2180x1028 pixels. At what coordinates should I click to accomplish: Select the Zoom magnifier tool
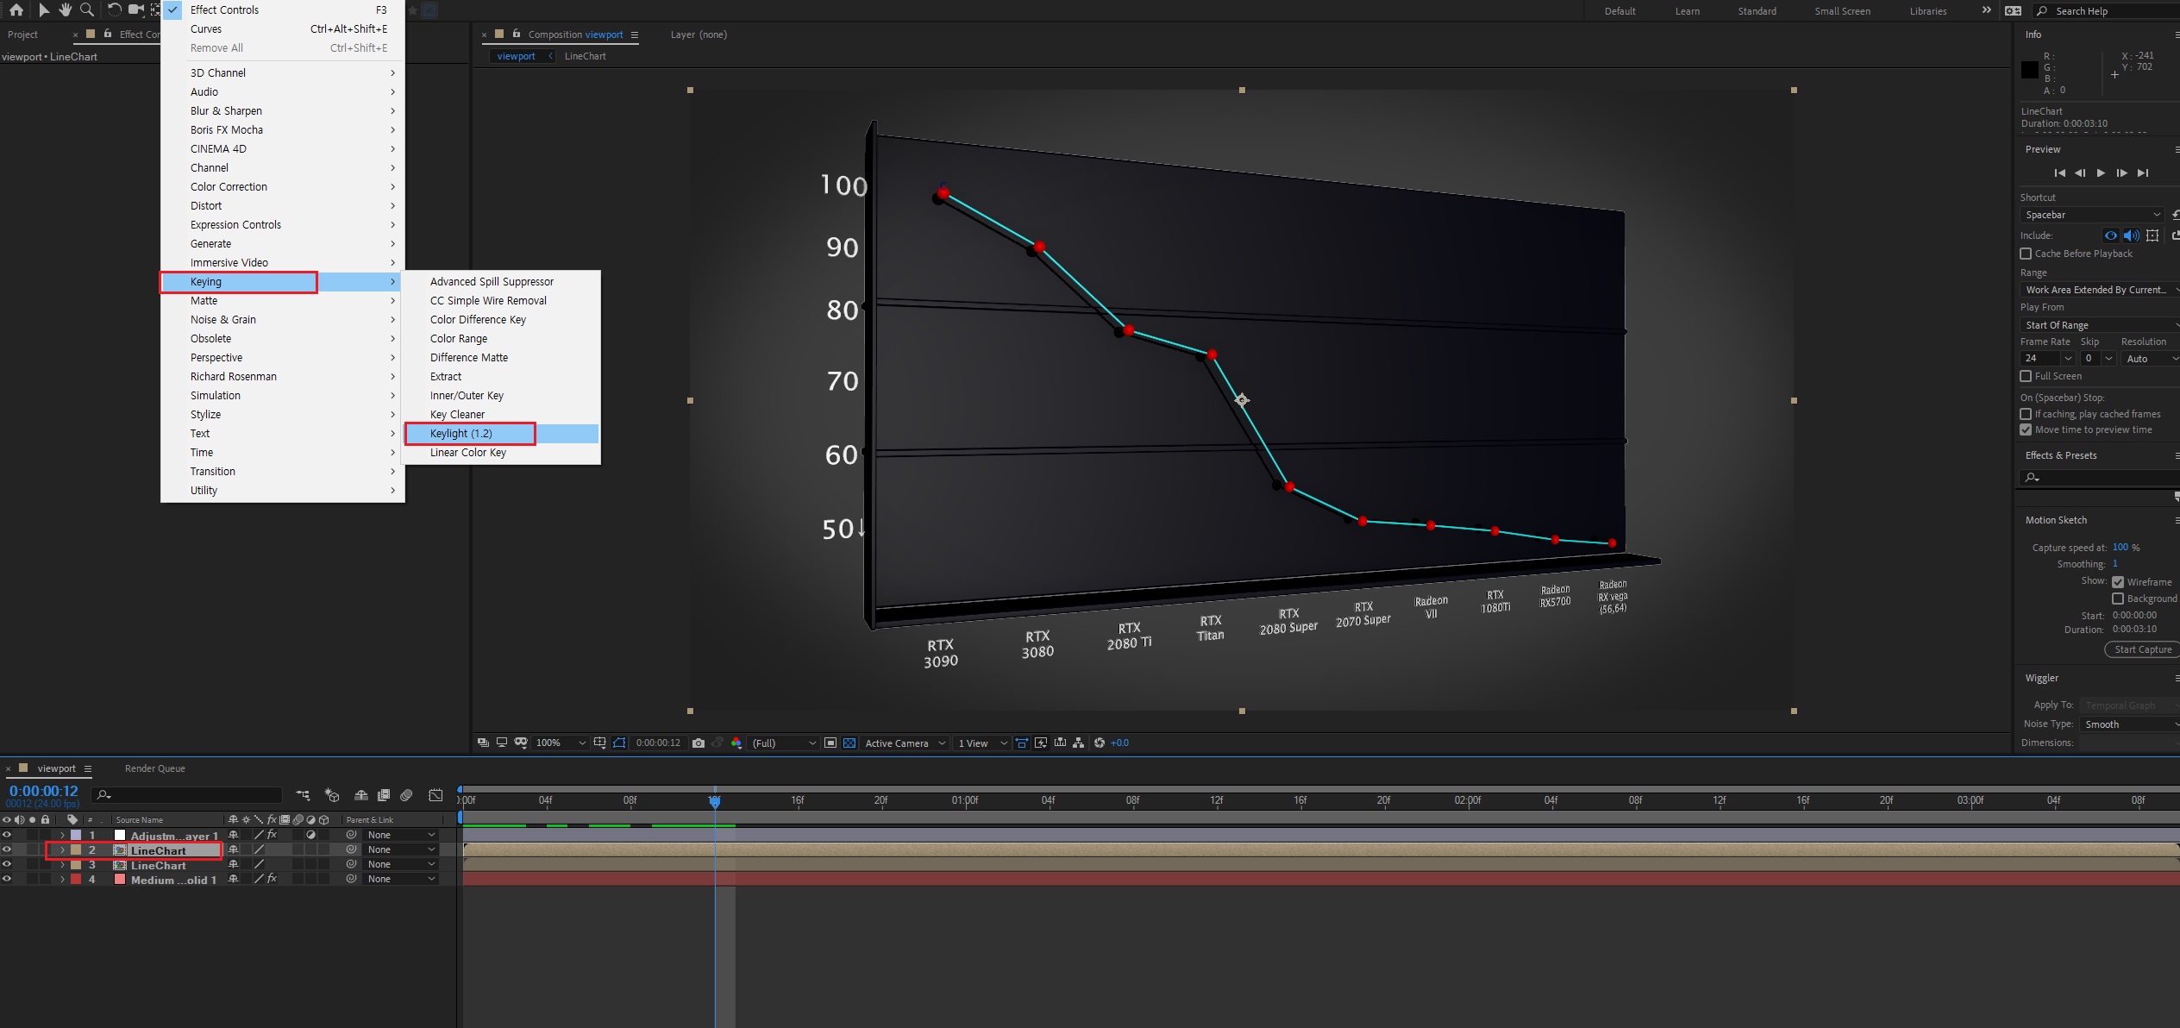coord(87,9)
